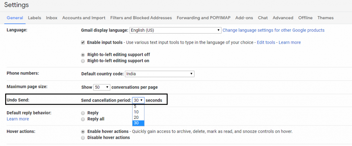
Task: Select the Reply all radio button
Action: [83, 119]
